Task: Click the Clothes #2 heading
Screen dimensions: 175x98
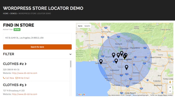Action: pos(13,64)
